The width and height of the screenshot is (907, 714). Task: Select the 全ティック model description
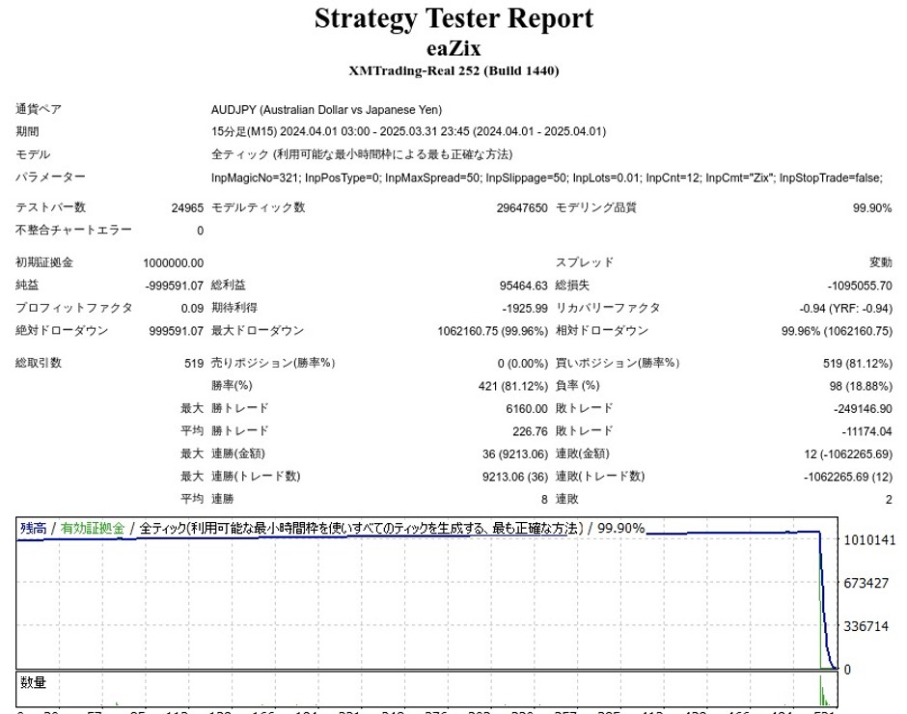tap(362, 154)
